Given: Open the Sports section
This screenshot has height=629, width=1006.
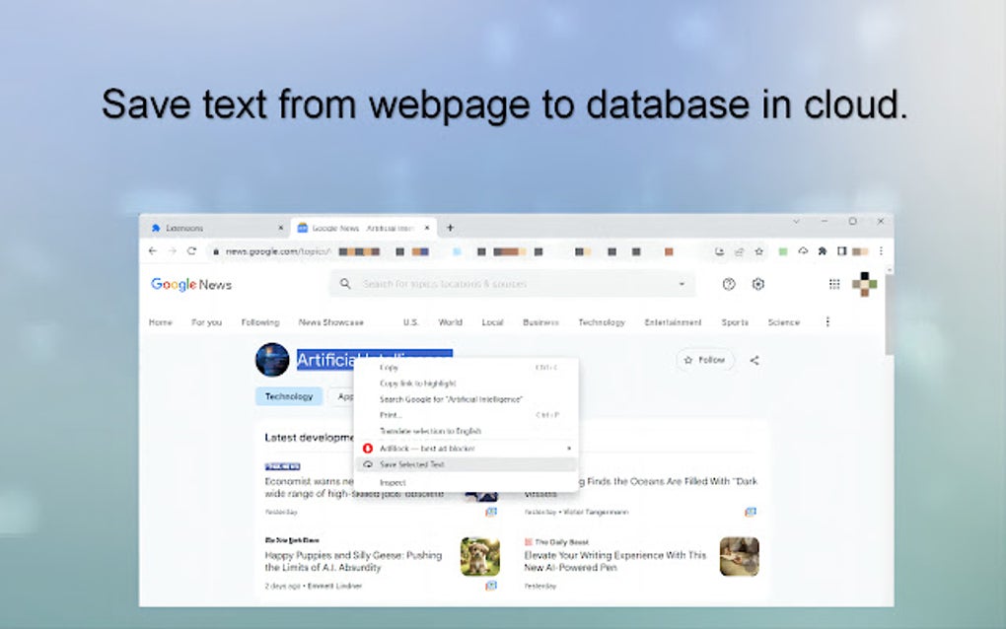Looking at the screenshot, I should coord(735,322).
